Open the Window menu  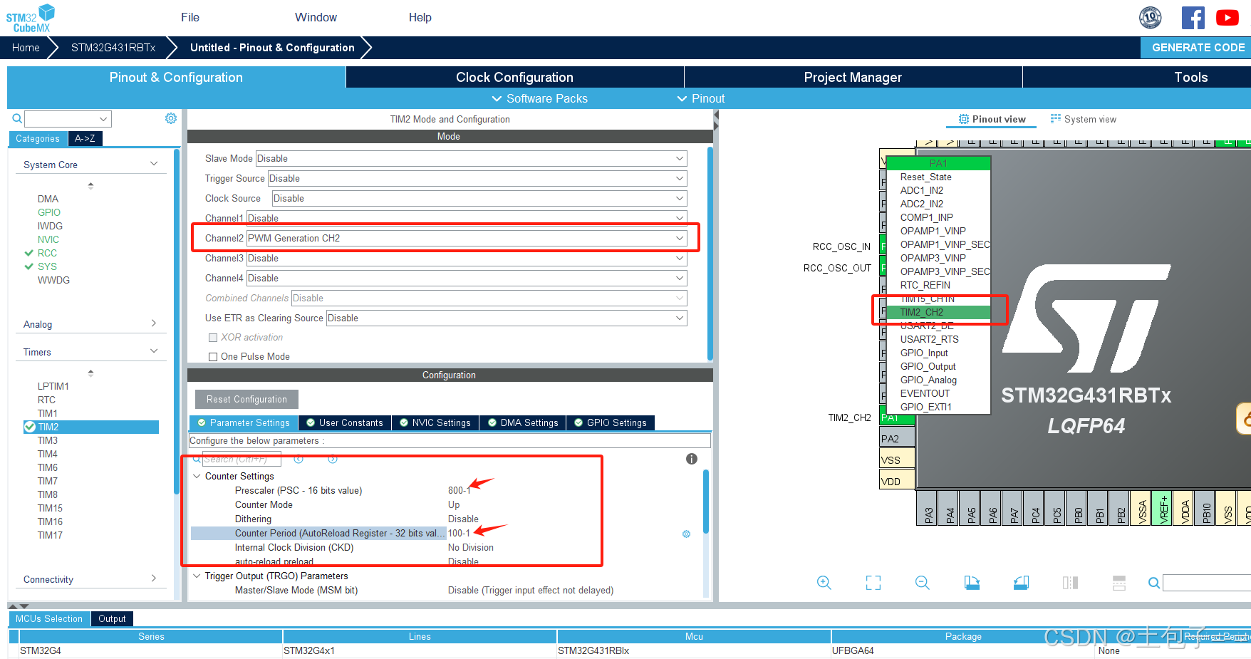coord(316,17)
